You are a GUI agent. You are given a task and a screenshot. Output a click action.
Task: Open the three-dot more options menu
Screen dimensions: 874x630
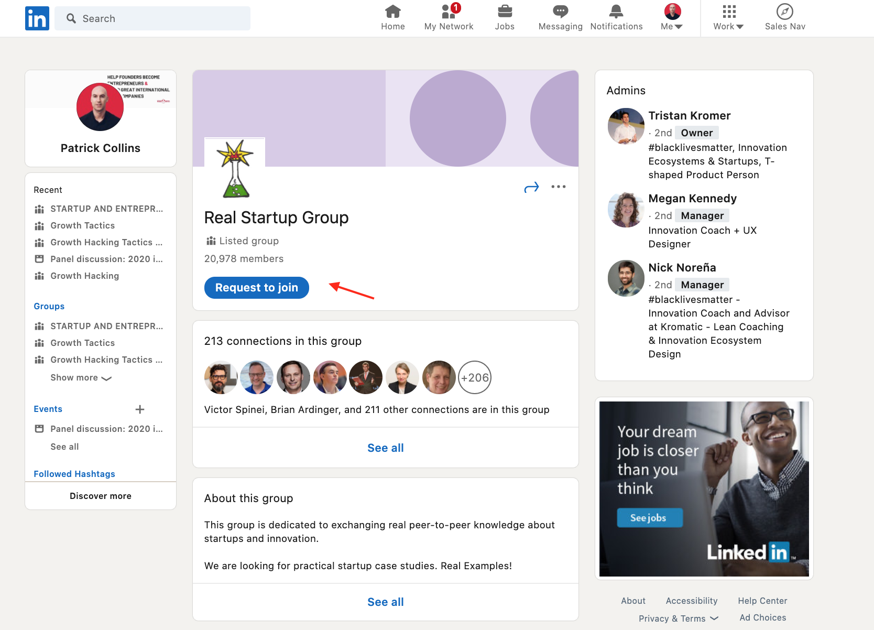[x=559, y=187]
